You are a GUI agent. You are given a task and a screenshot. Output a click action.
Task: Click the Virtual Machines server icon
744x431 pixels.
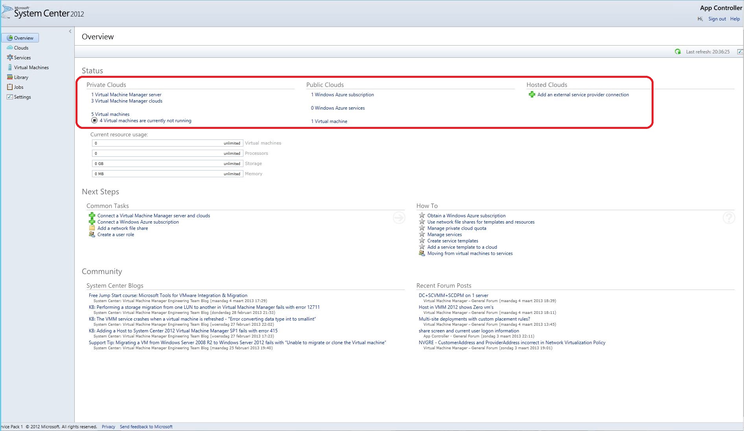[10, 67]
